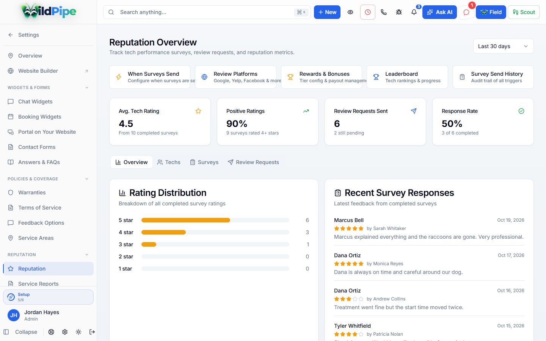Open the settings gear icon in sidebar footer
Image resolution: width=546 pixels, height=341 pixels.
tap(65, 332)
